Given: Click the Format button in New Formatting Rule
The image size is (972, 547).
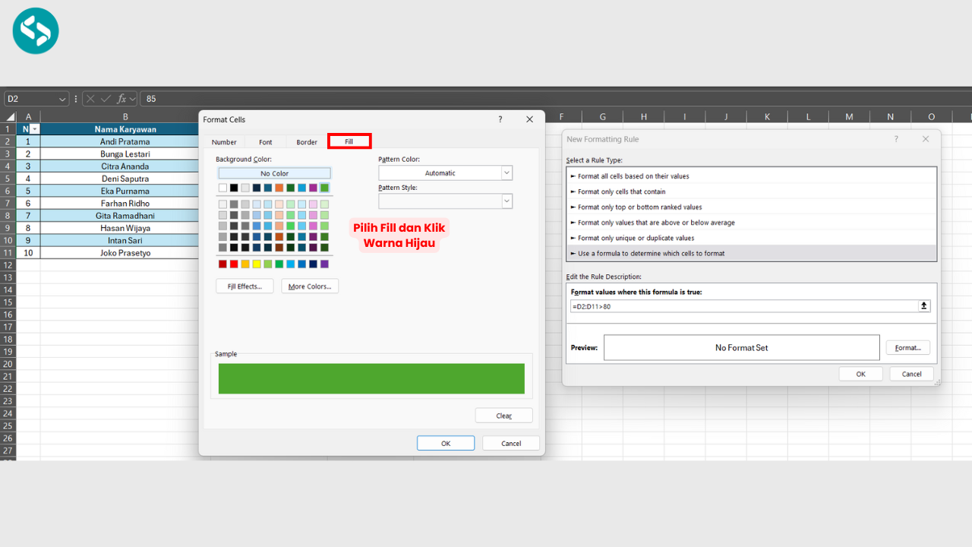Looking at the screenshot, I should tap(907, 347).
